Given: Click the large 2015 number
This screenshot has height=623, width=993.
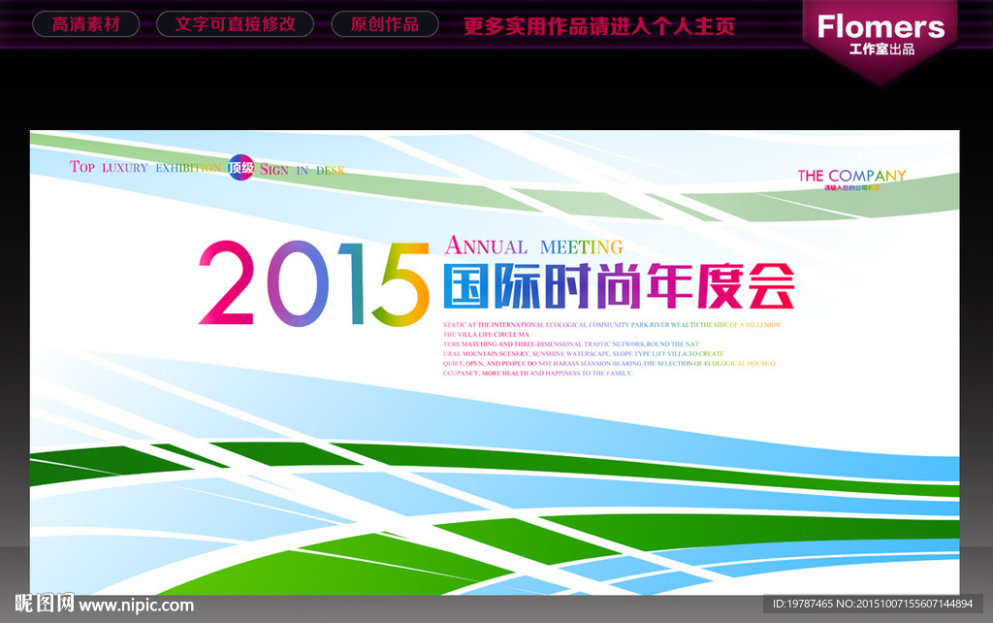Looking at the screenshot, I should click(x=314, y=283).
